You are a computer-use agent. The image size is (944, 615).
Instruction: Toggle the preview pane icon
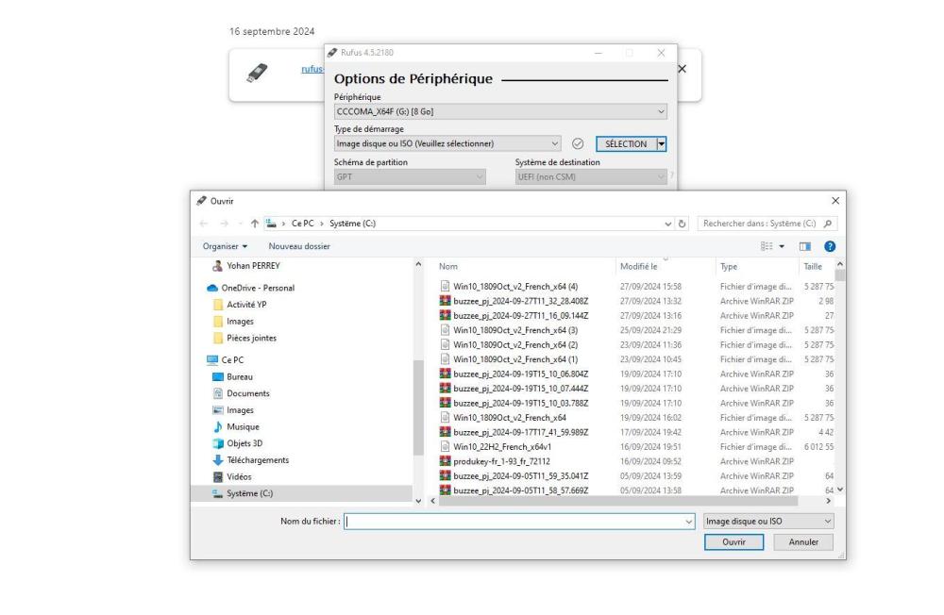point(805,246)
